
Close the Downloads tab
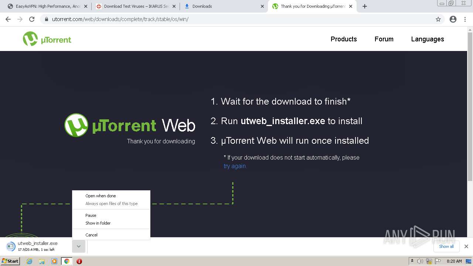coord(262,6)
